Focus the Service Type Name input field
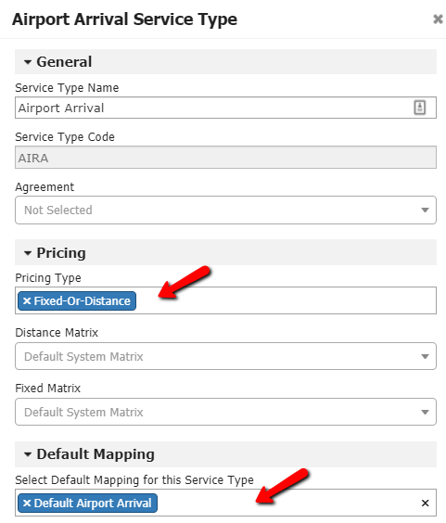 [x=225, y=108]
